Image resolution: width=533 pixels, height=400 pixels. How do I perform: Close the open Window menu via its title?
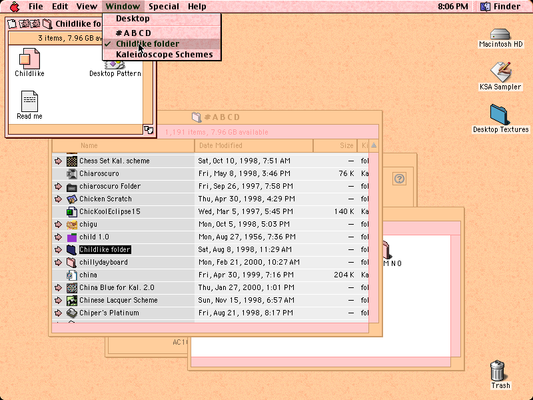[123, 7]
